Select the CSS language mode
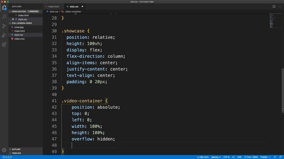 (239, 157)
